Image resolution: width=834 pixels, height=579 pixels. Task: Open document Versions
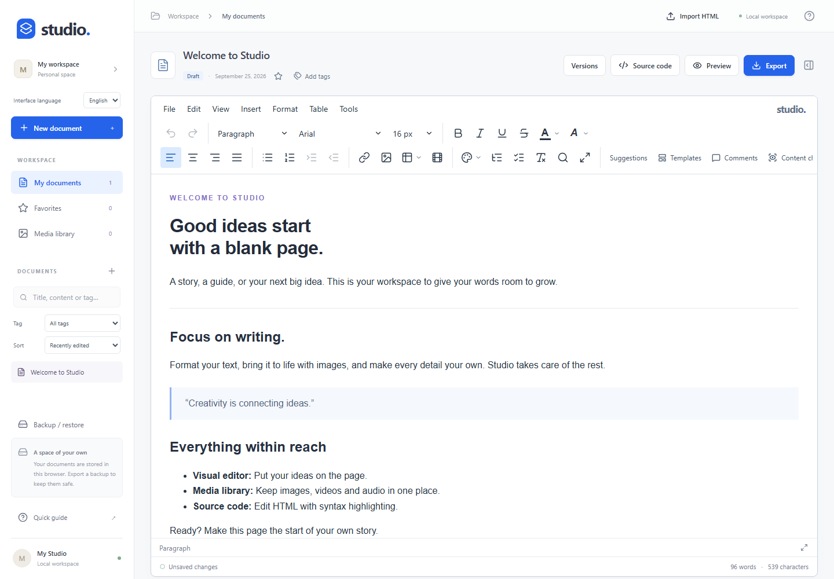tap(584, 65)
